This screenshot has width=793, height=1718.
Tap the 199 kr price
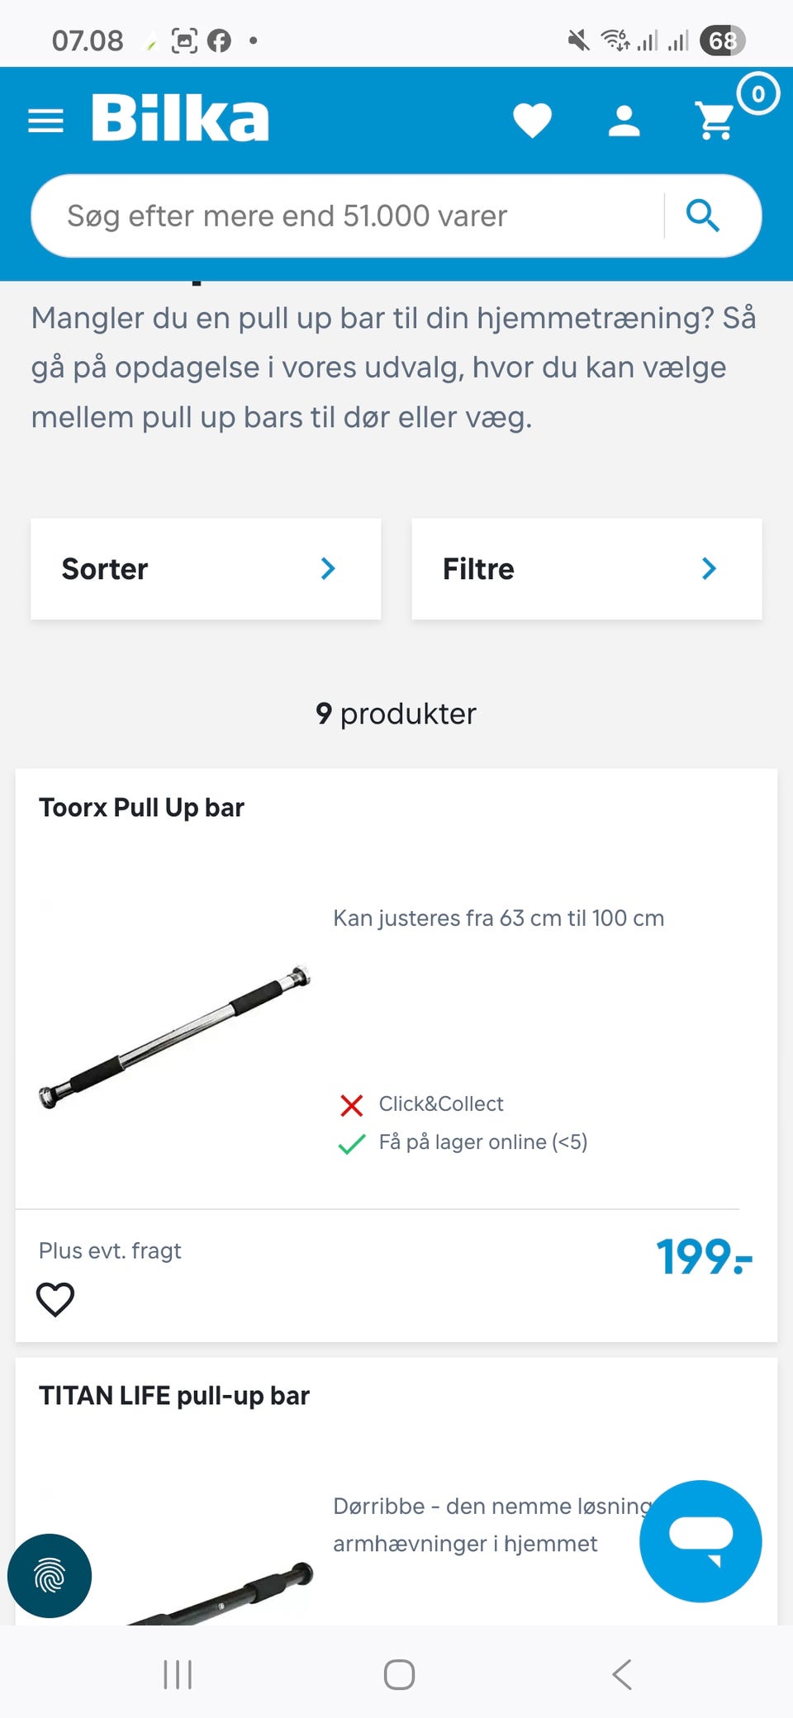[x=703, y=1257]
